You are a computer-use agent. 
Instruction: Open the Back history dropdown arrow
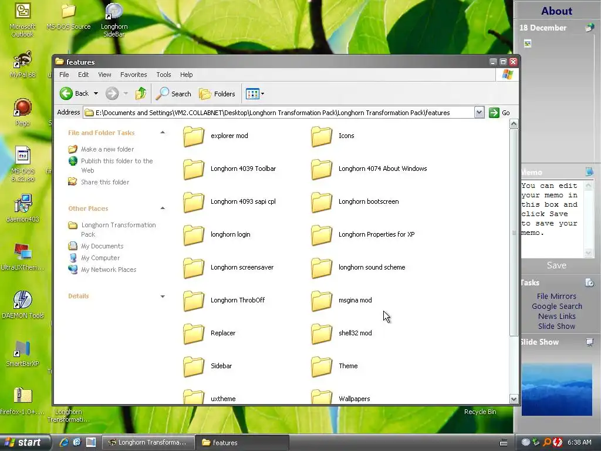coord(96,93)
